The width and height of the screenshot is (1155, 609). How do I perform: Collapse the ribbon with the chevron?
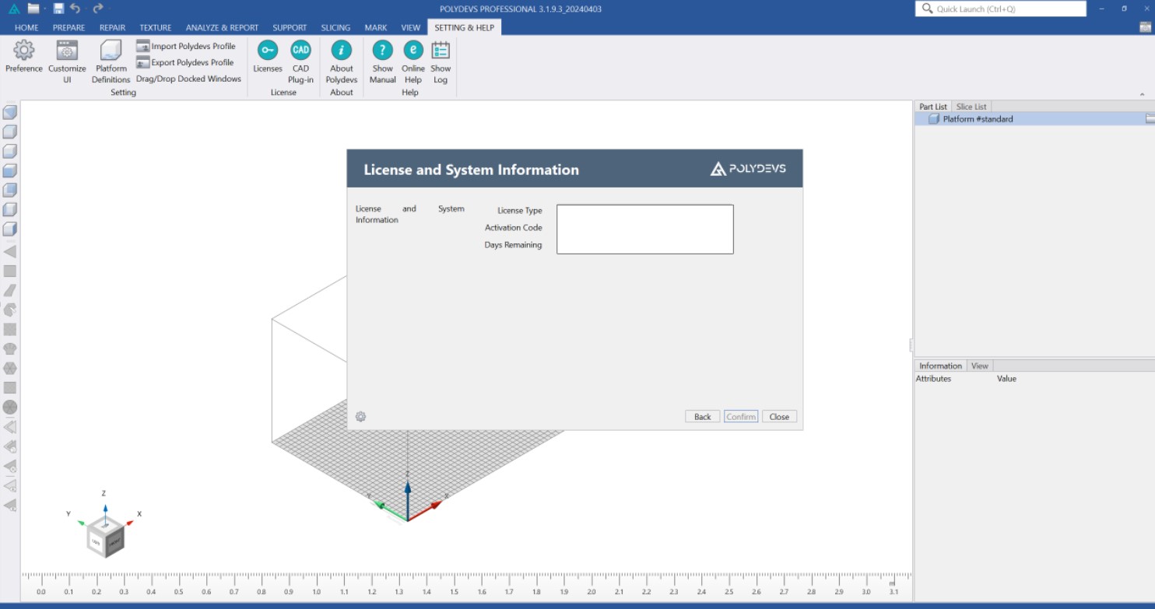tap(1143, 95)
